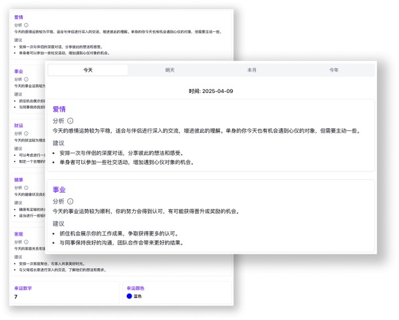399x320 pixels.
Task: Click the 事业 heading in the back panel
Action: (19, 71)
